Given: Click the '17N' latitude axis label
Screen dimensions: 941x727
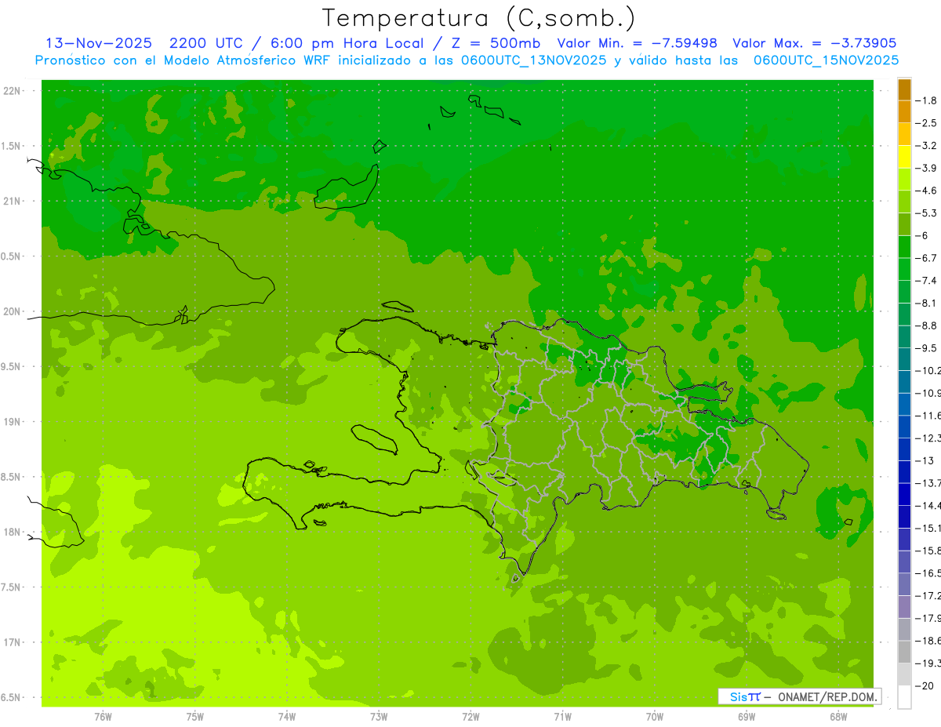Looking at the screenshot, I should click(12, 642).
